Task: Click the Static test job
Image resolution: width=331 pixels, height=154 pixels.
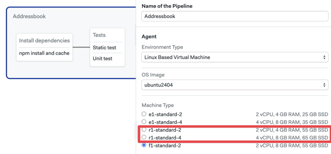Action: [x=104, y=48]
